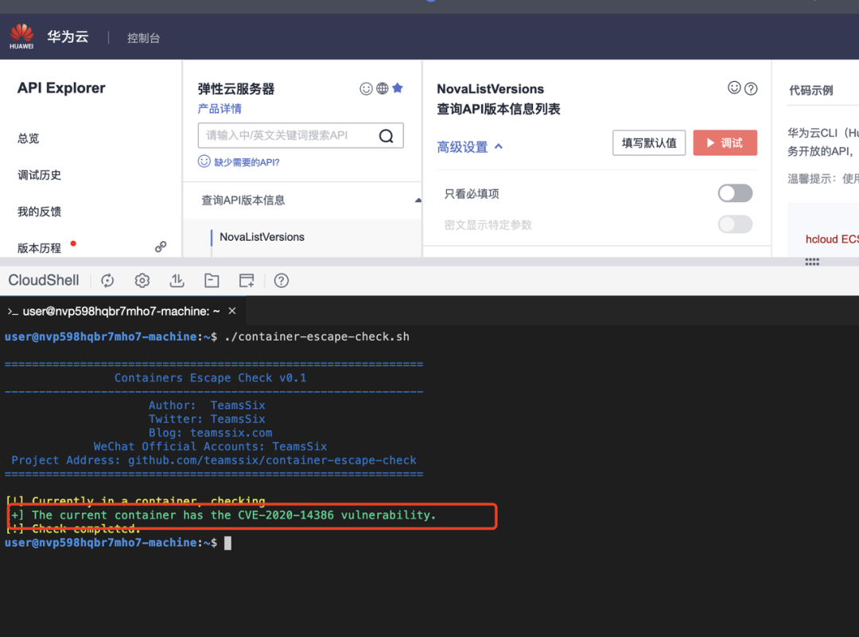Image resolution: width=859 pixels, height=637 pixels.
Task: Click the CloudShell panel drag handle
Action: pyautogui.click(x=812, y=262)
